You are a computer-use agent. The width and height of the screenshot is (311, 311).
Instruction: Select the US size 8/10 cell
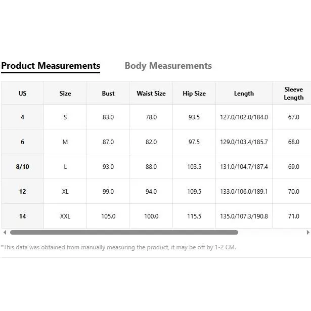pos(22,167)
